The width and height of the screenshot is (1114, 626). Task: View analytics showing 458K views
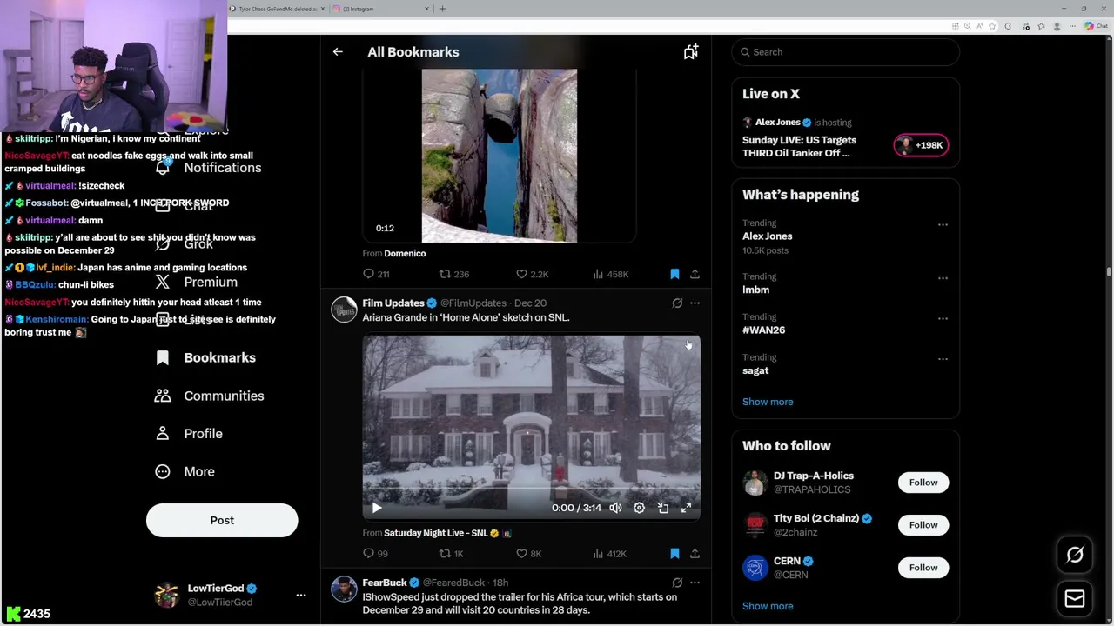[x=610, y=274]
